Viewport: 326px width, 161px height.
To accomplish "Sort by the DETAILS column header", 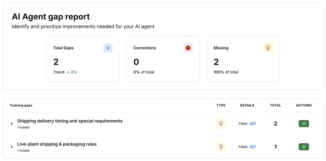I will pyautogui.click(x=247, y=105).
